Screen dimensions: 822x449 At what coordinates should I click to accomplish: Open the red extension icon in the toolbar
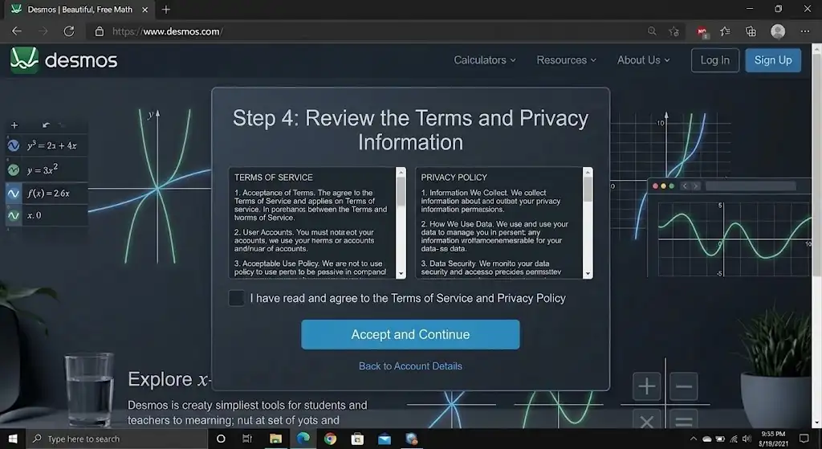(x=702, y=32)
